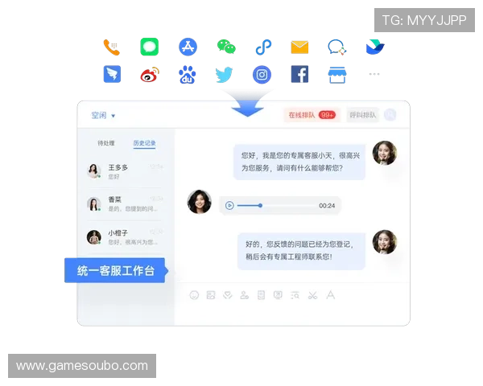Open conversation with 王多多

(x=125, y=171)
